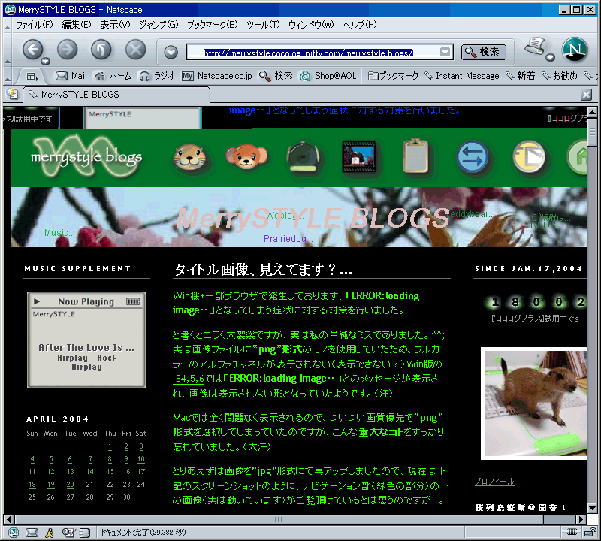Screen dimensions: 601x541
Task: Open Instant Message from the personal toolbar
Action: (462, 76)
